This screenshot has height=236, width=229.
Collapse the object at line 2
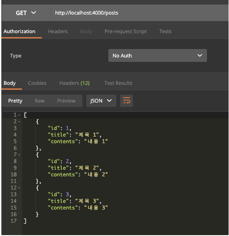click(19, 122)
